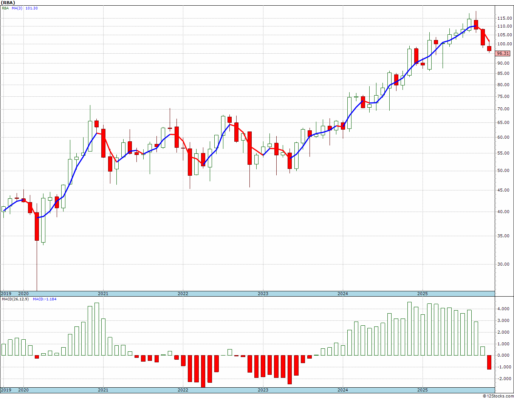Screen dimensions: 514x399
Task: Select 2022 on the MACD panel time axis
Action: tap(183, 390)
